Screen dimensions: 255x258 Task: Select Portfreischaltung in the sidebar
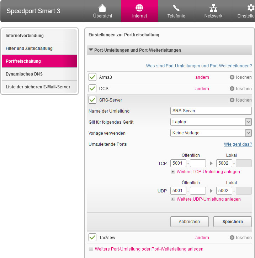(39, 61)
